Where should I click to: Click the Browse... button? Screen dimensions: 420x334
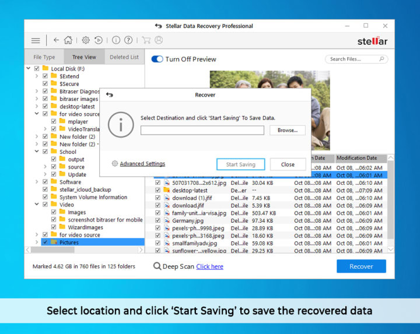point(287,130)
